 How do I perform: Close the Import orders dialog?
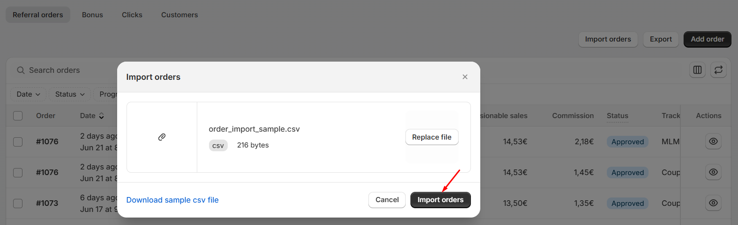(x=465, y=77)
